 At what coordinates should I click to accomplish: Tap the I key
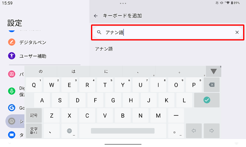[158, 85]
